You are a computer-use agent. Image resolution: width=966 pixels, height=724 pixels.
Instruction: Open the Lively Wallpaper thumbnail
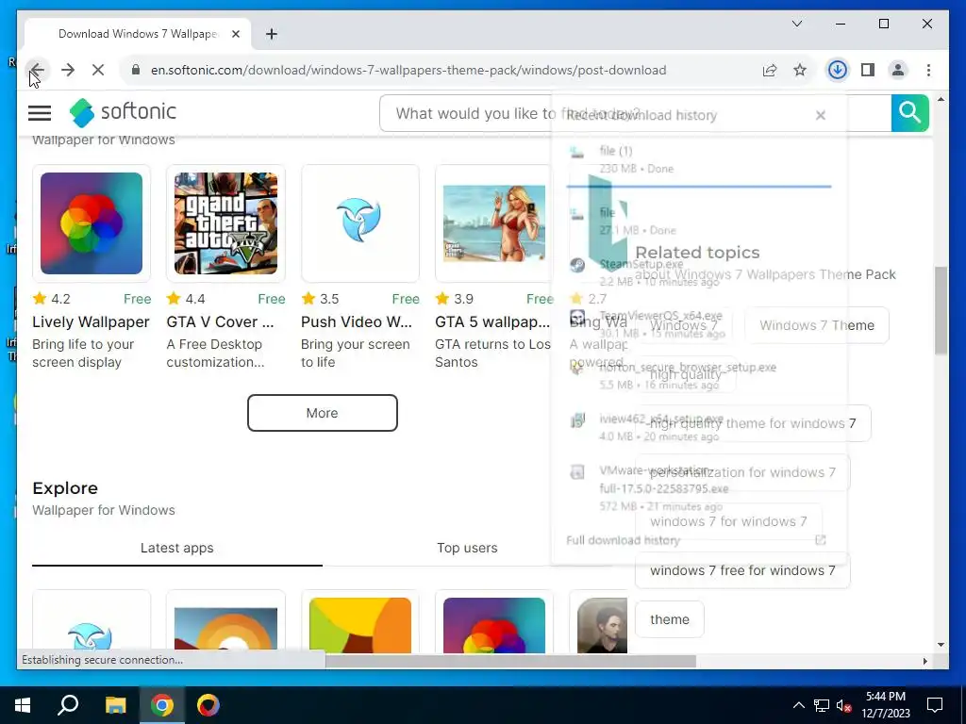(92, 223)
